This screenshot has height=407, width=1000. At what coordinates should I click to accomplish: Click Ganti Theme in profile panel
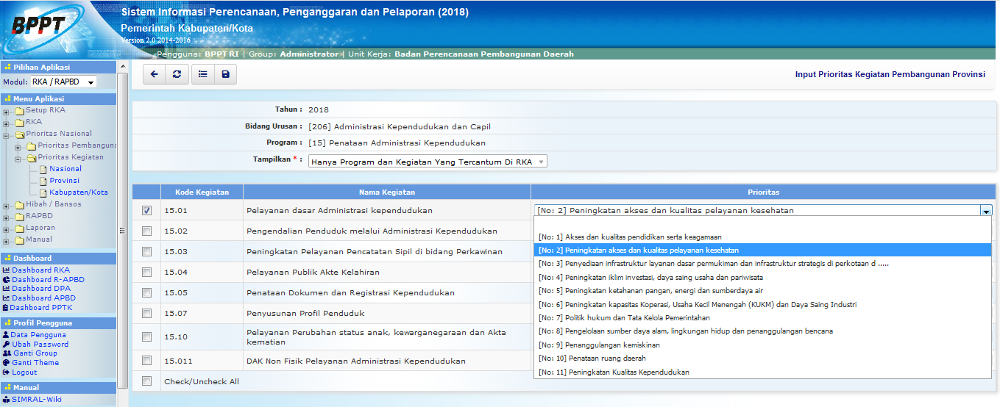coord(35,363)
